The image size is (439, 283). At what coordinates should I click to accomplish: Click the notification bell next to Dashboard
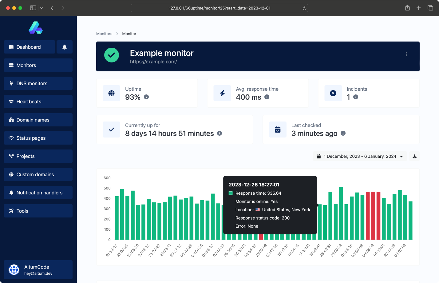(65, 47)
